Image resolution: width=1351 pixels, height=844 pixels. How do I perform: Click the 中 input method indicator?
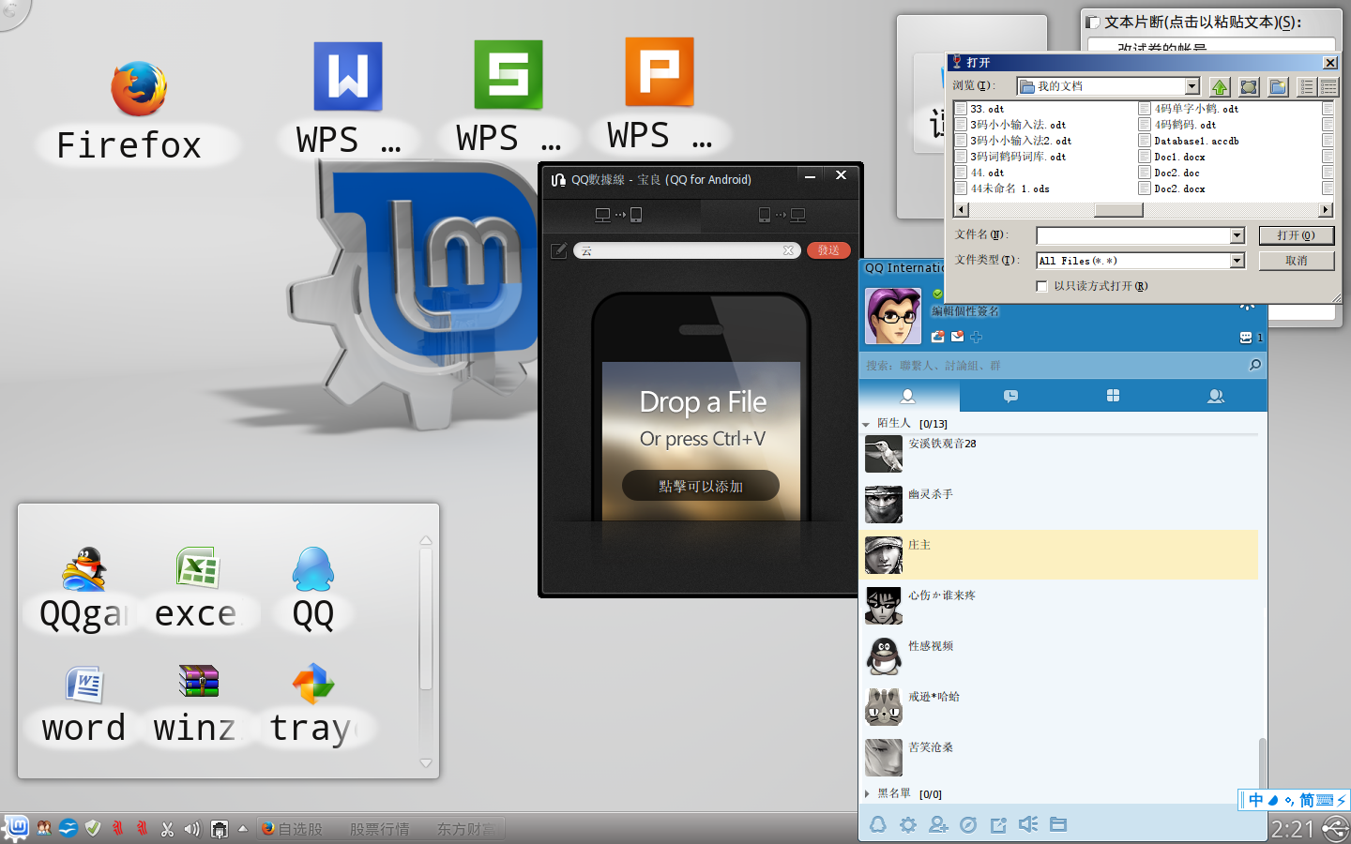point(1255,800)
